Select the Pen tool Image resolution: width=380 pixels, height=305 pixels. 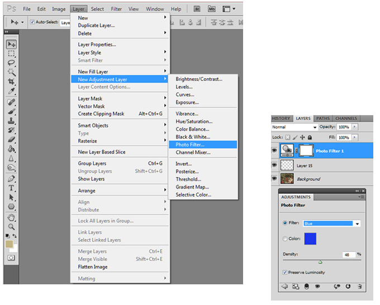[x=11, y=179]
